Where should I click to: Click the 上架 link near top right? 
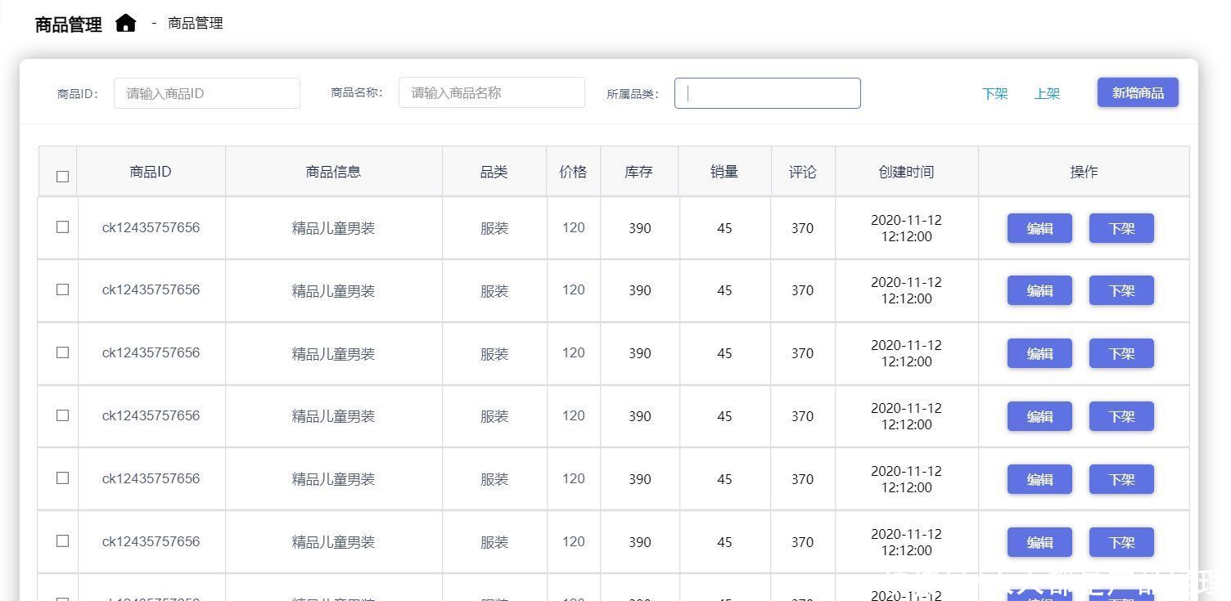tap(1047, 94)
